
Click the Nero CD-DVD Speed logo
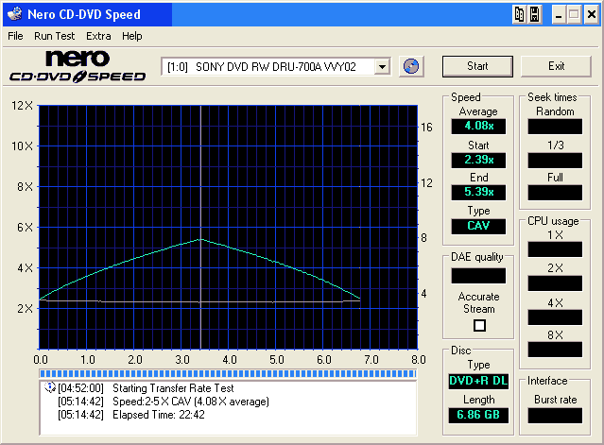coord(78,66)
